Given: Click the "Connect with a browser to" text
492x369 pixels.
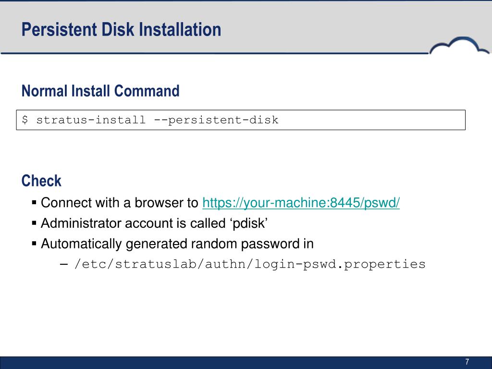Looking at the screenshot, I should [120, 203].
